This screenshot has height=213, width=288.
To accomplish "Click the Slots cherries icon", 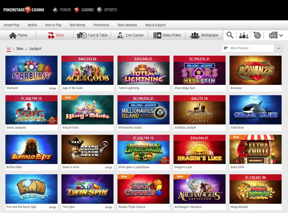I will tap(51, 35).
